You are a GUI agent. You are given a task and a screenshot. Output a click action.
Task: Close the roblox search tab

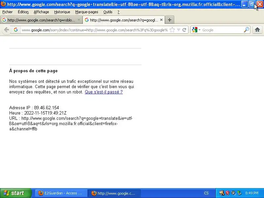pos(79,20)
